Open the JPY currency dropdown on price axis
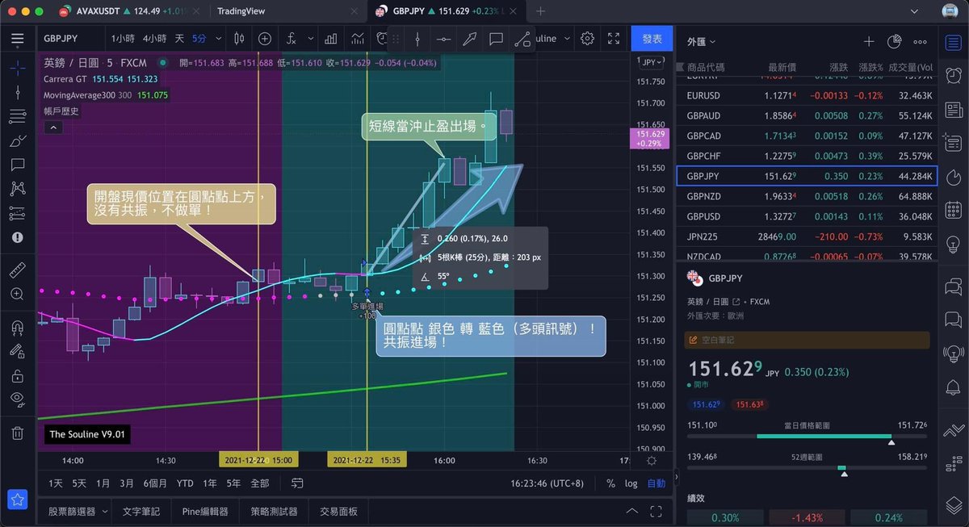Viewport: 969px width, 527px height. click(650, 62)
